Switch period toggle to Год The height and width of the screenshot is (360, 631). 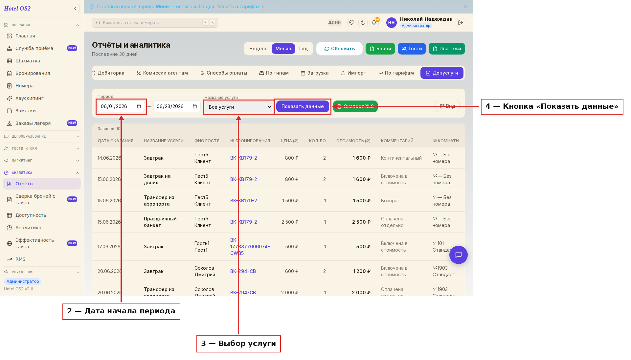point(303,49)
